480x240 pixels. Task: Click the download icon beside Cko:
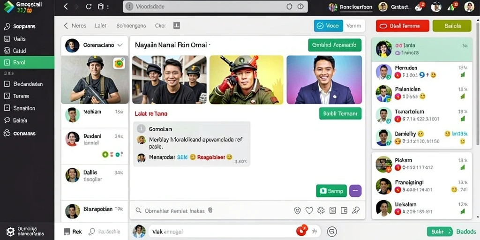[176, 26]
